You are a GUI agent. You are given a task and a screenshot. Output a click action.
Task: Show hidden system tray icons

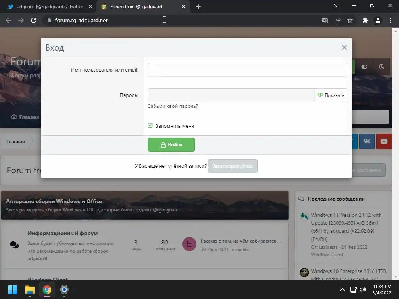pyautogui.click(x=343, y=290)
